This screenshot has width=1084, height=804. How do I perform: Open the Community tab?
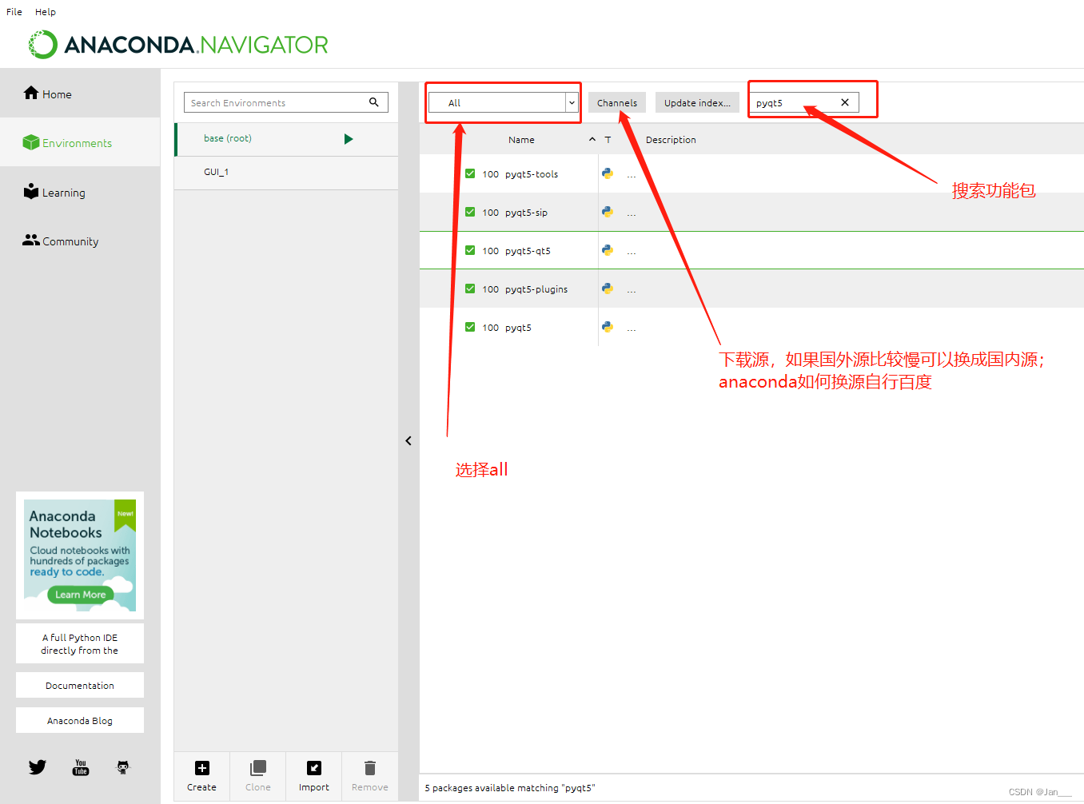pos(80,241)
